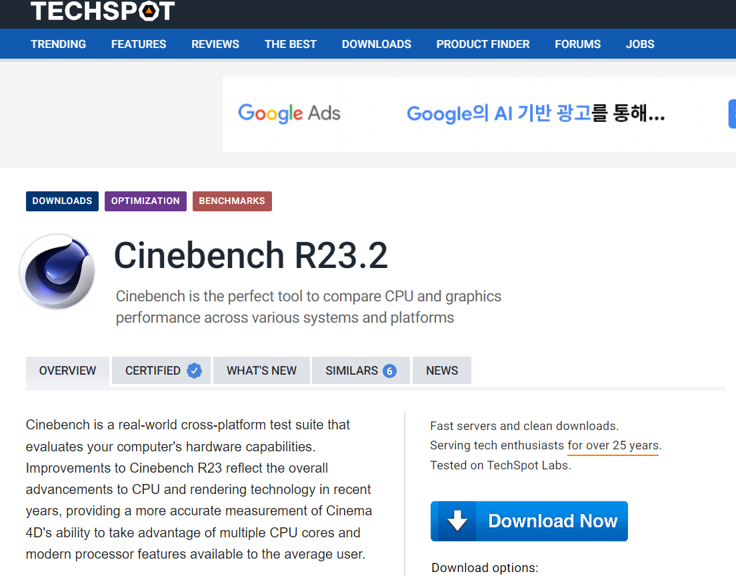The height and width of the screenshot is (576, 736).
Task: Click the Similars count badge 6
Action: click(389, 371)
